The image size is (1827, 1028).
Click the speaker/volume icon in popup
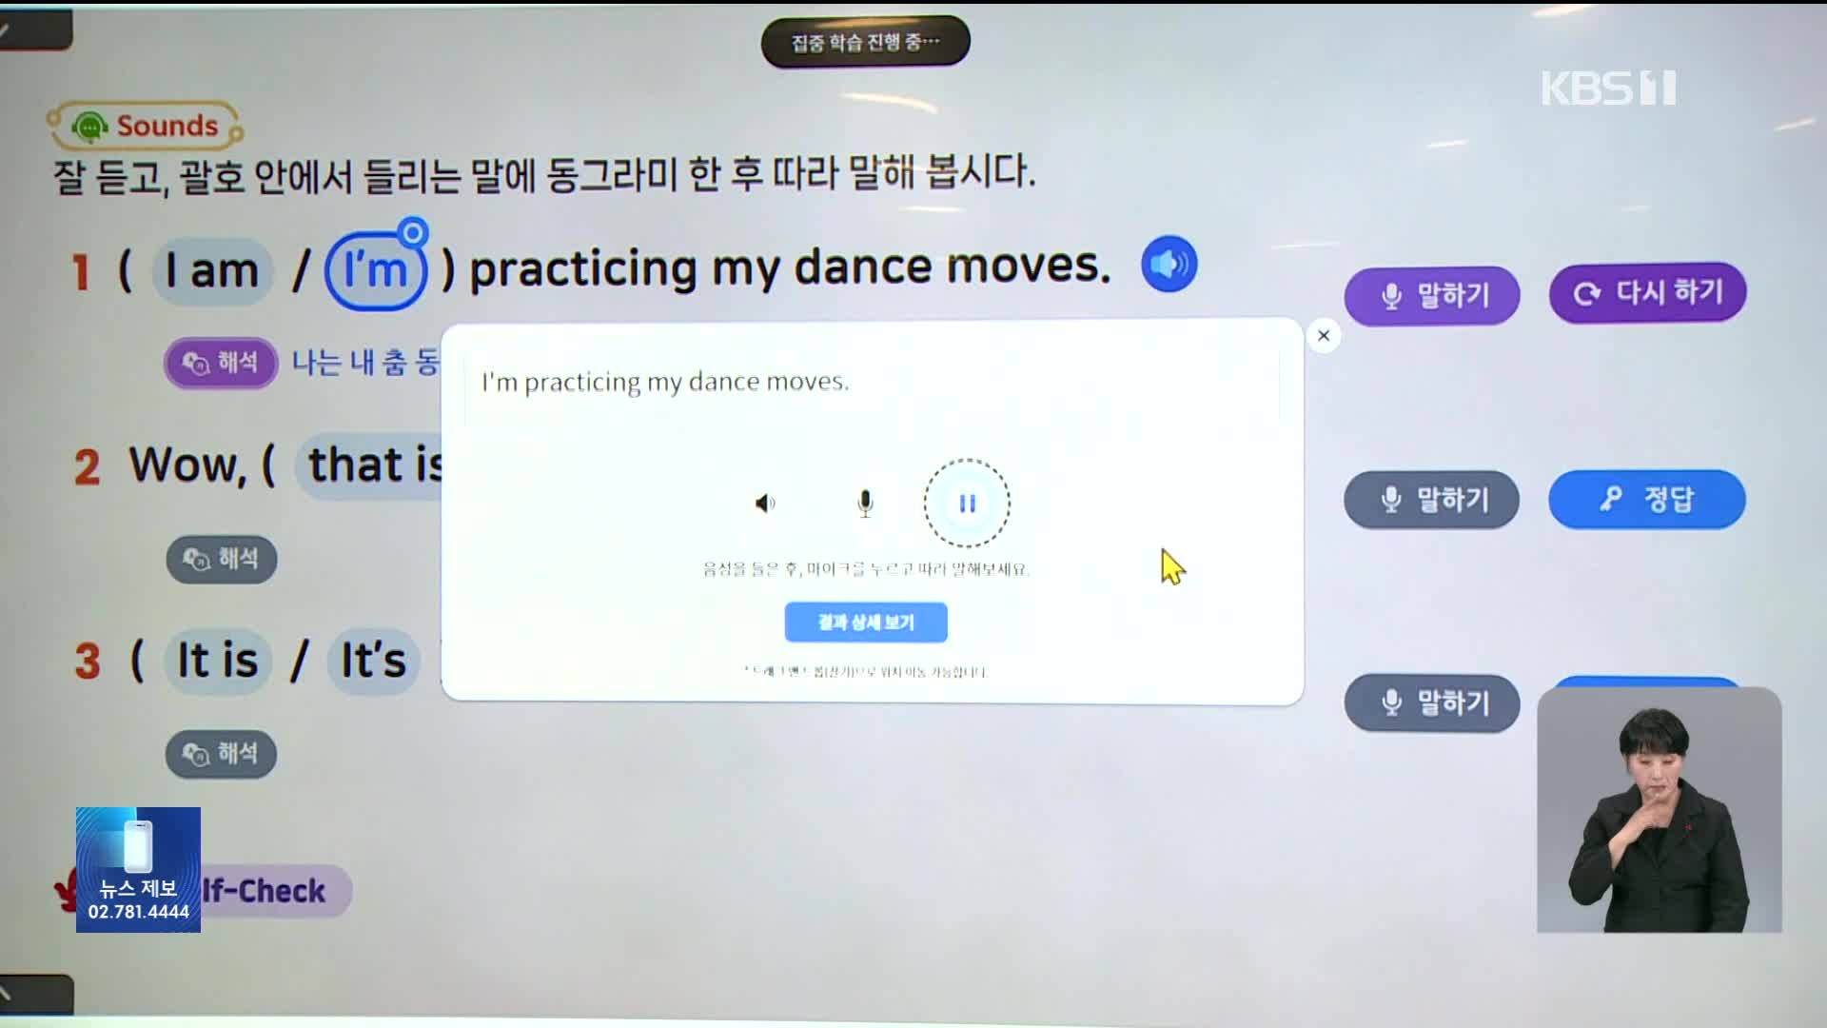[x=763, y=501]
